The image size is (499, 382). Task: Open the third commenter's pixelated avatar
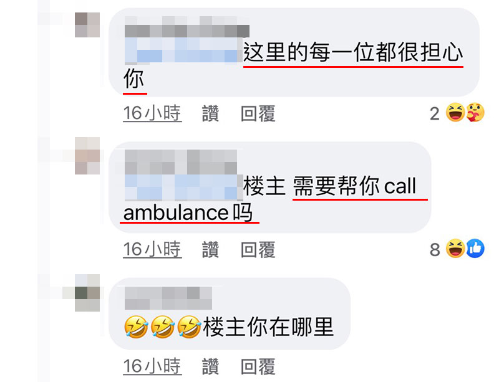(x=87, y=293)
